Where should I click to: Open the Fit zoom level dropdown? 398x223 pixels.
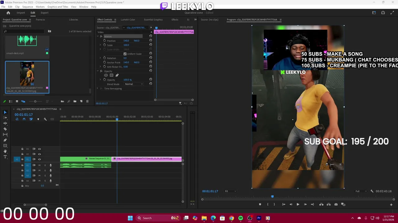coord(230,191)
